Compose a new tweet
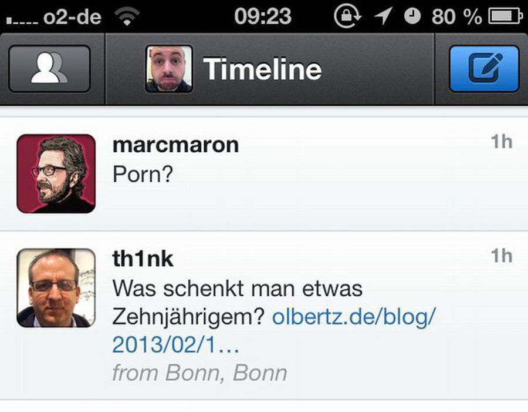 pyautogui.click(x=484, y=69)
